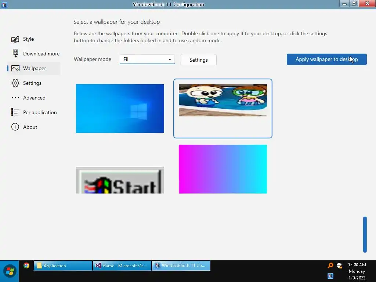
Task: Minimize the WindowBlinds Configuration window
Action: coord(344,4)
